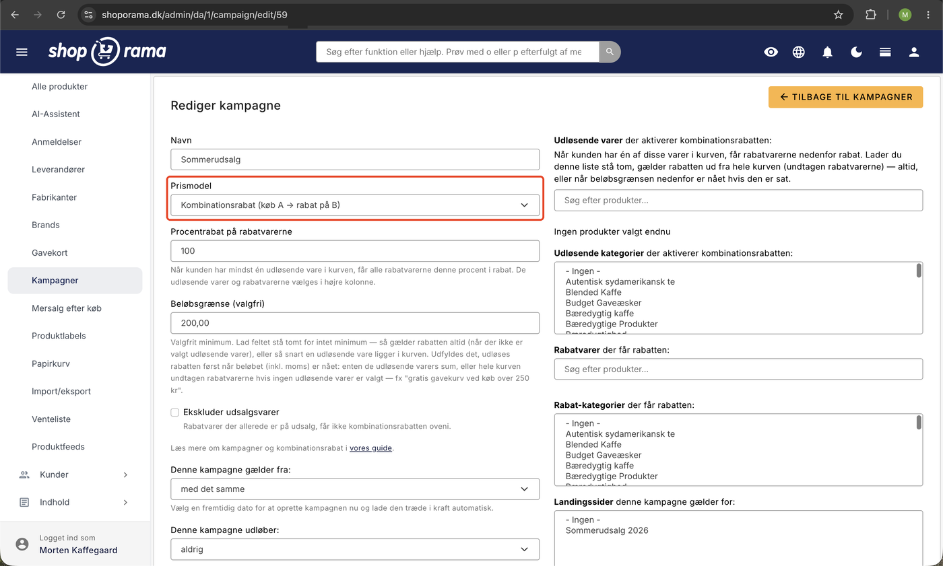Open the 'Denne kampagne gælder fra' dropdown

tap(355, 489)
